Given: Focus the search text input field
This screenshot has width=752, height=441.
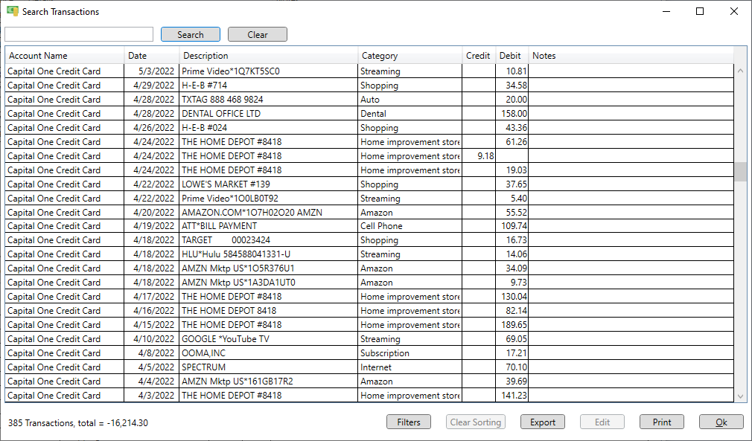Looking at the screenshot, I should pyautogui.click(x=79, y=34).
